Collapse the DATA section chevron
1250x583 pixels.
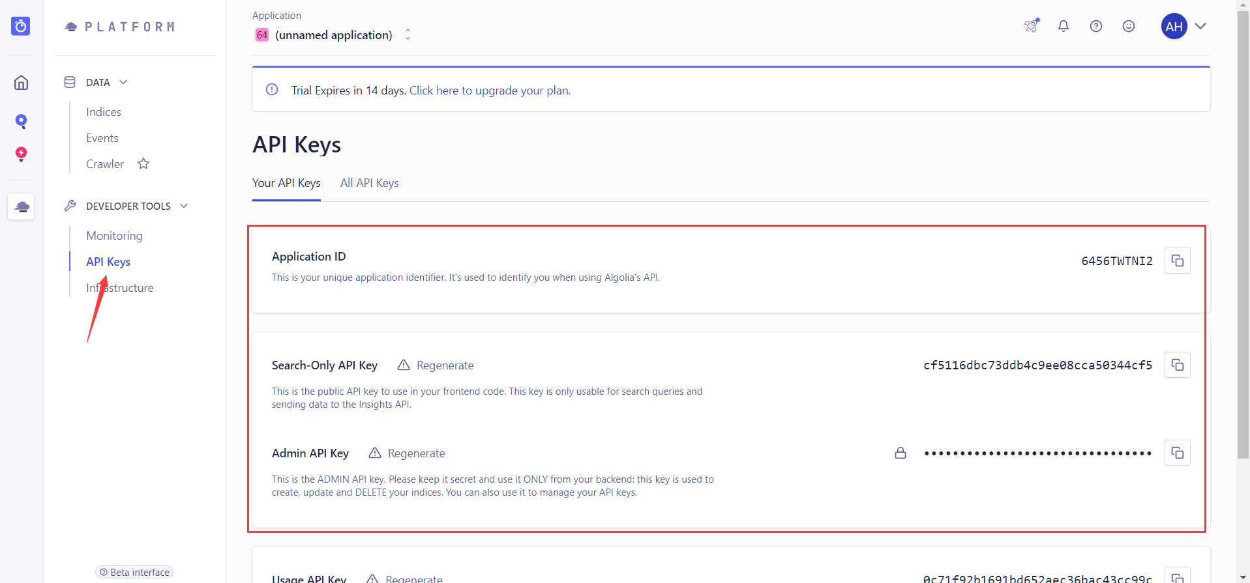123,82
